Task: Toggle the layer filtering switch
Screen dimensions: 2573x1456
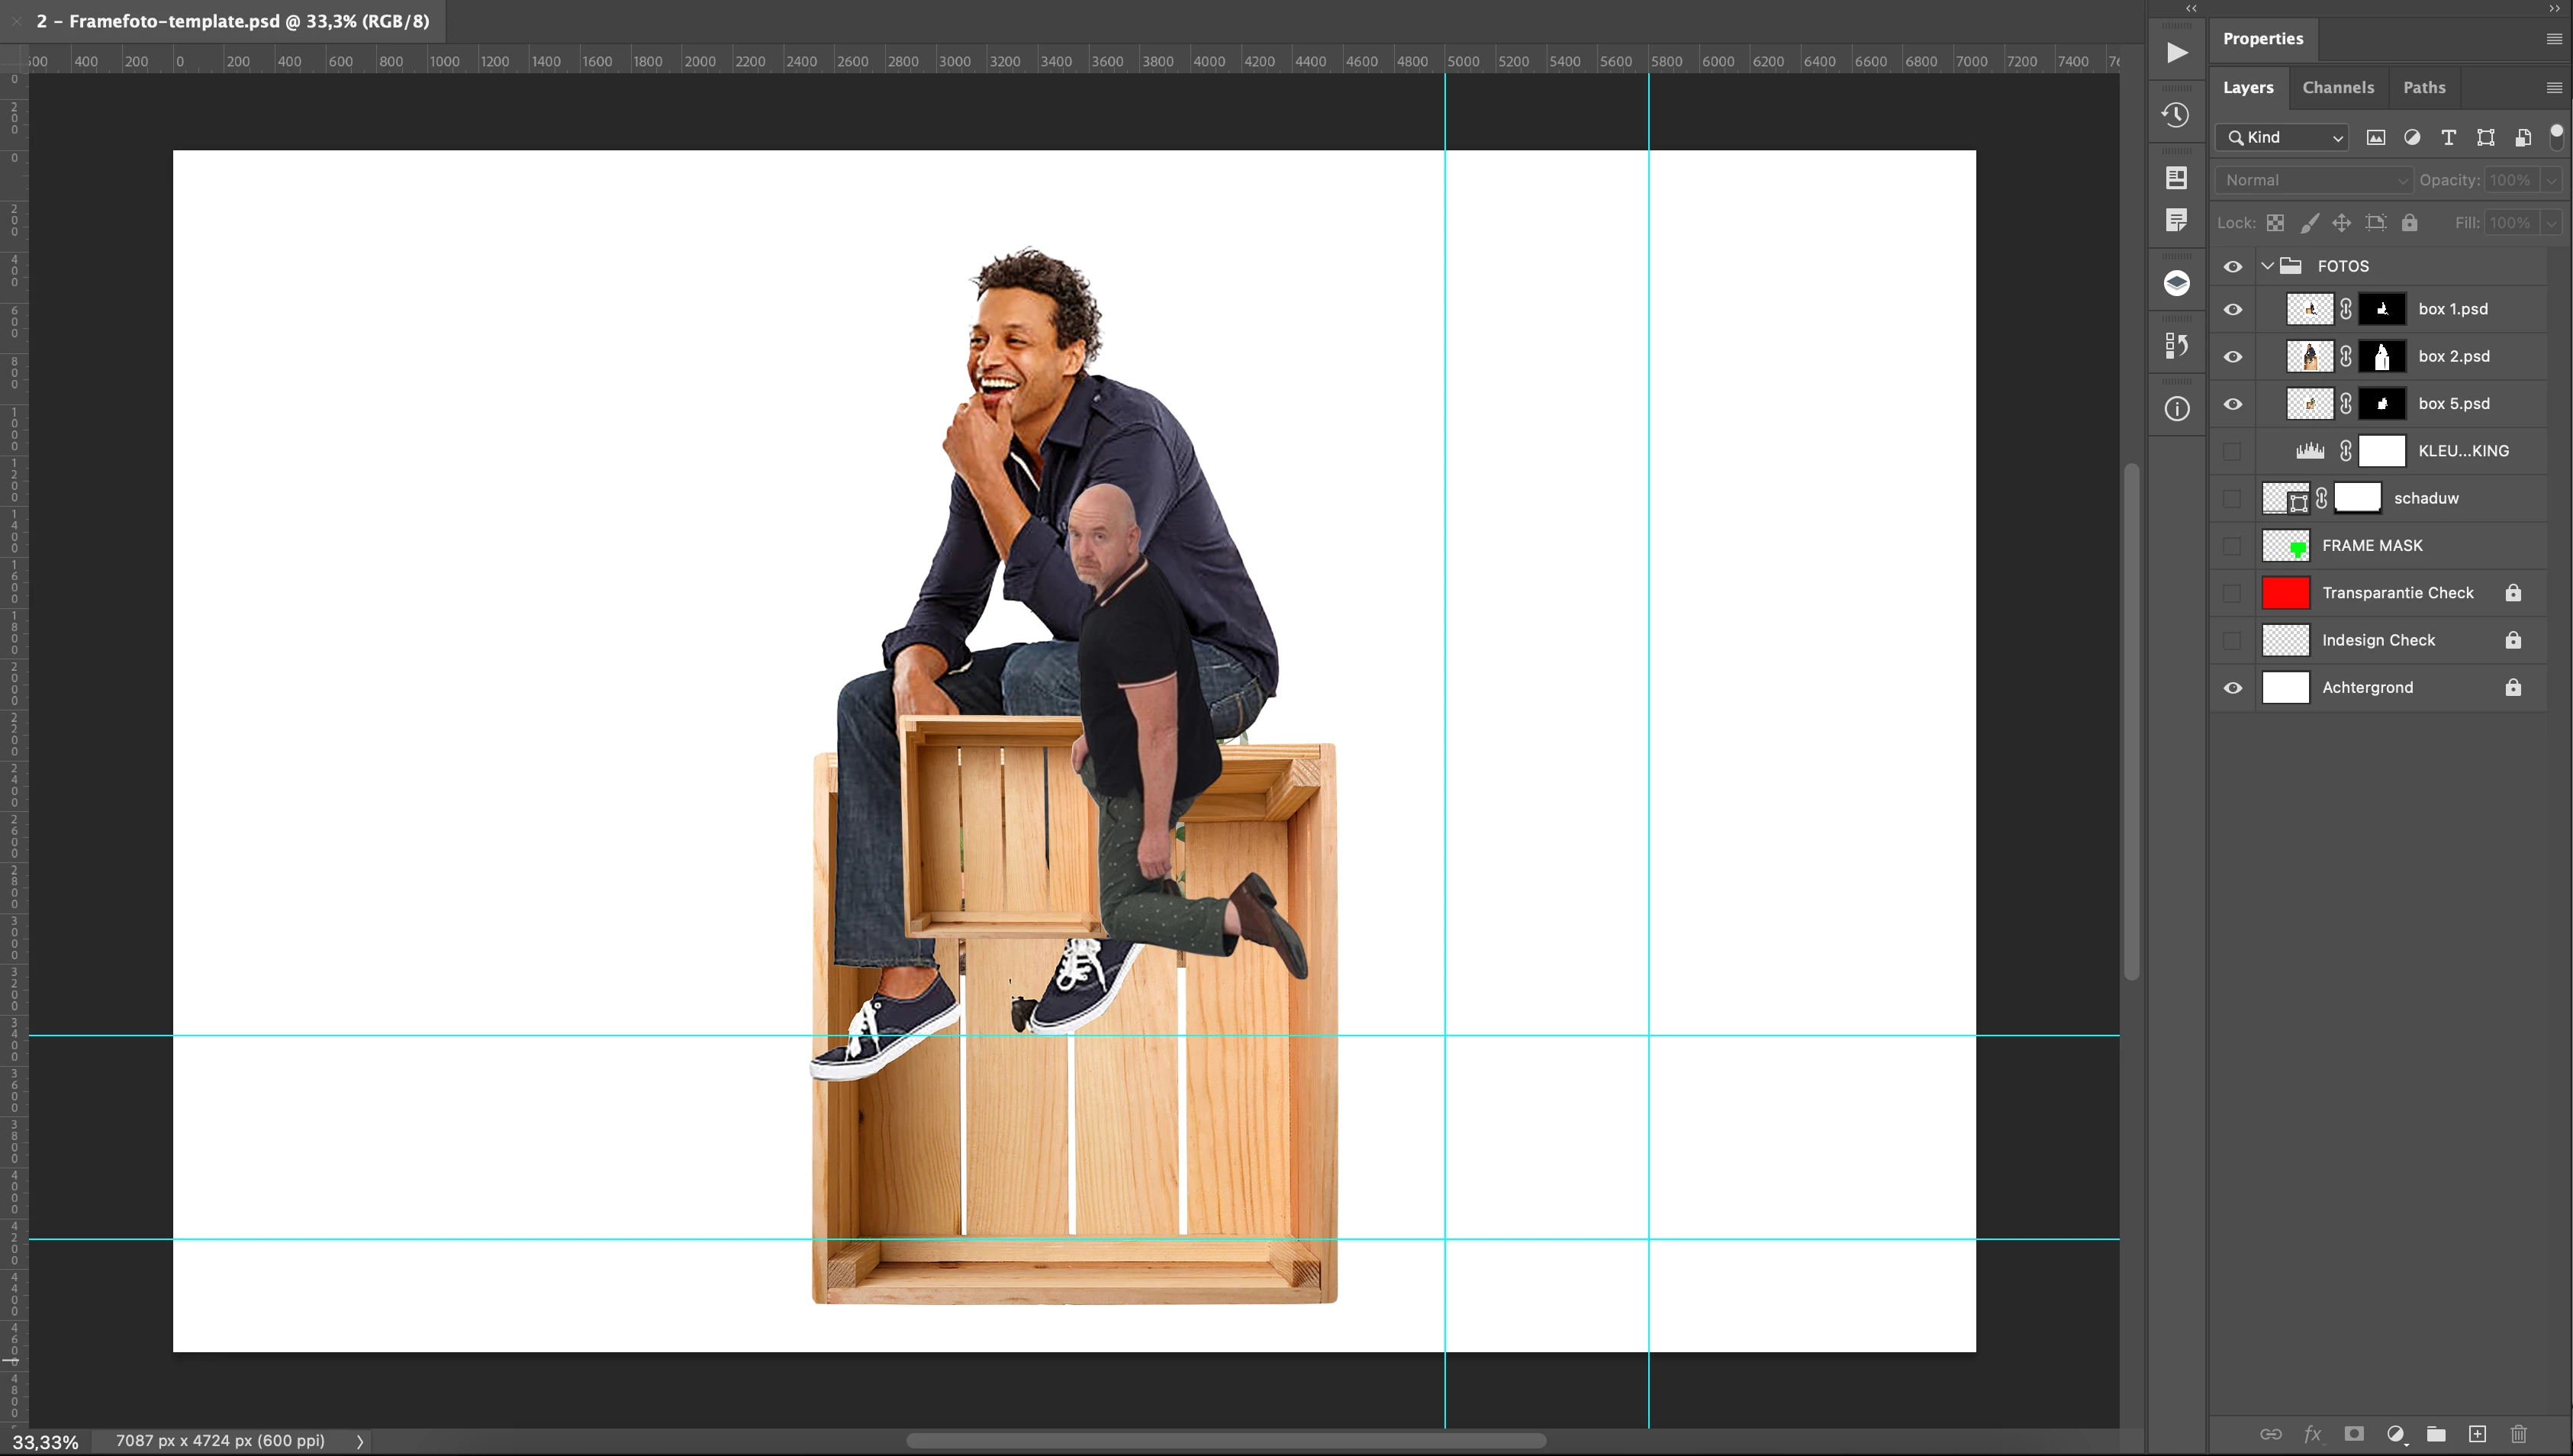Action: click(x=2556, y=137)
